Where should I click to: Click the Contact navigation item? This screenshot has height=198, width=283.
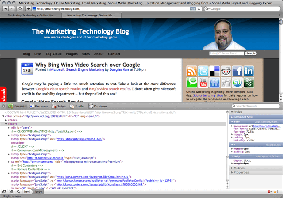click(x=114, y=54)
